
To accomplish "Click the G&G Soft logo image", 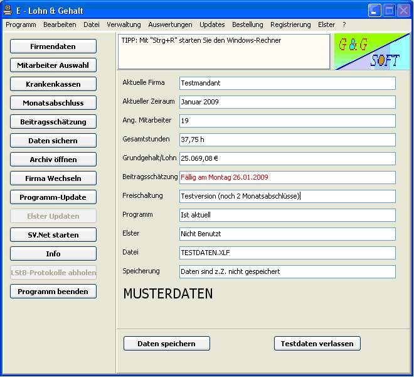I will pos(371,52).
